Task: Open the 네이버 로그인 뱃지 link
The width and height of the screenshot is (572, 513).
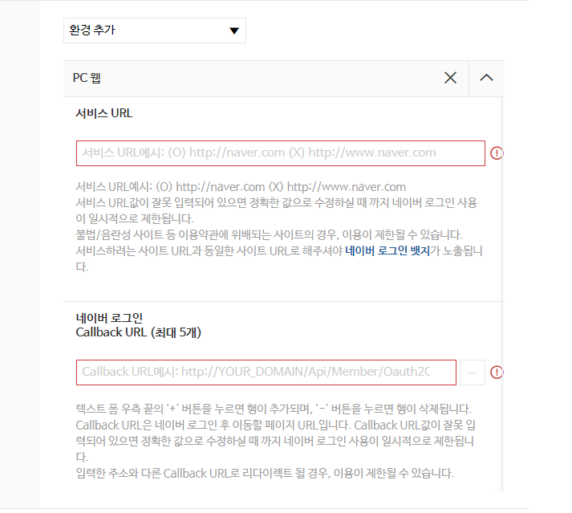Action: (387, 250)
